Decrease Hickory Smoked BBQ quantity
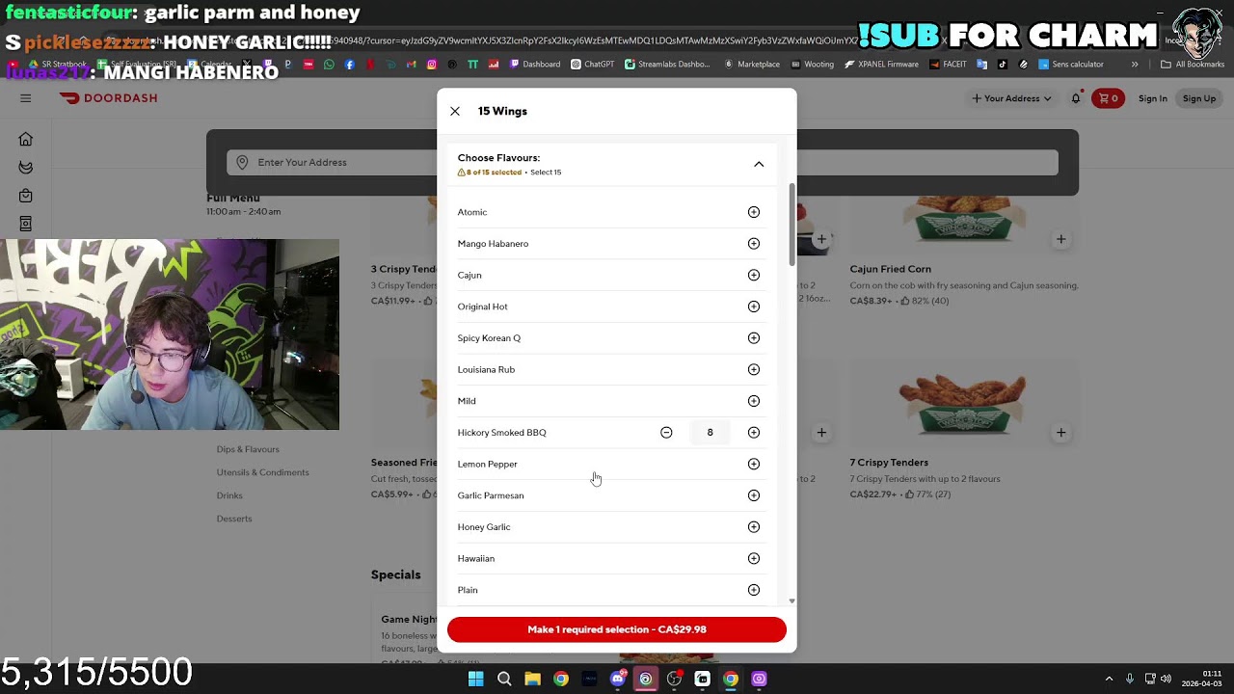This screenshot has height=694, width=1234. [666, 433]
